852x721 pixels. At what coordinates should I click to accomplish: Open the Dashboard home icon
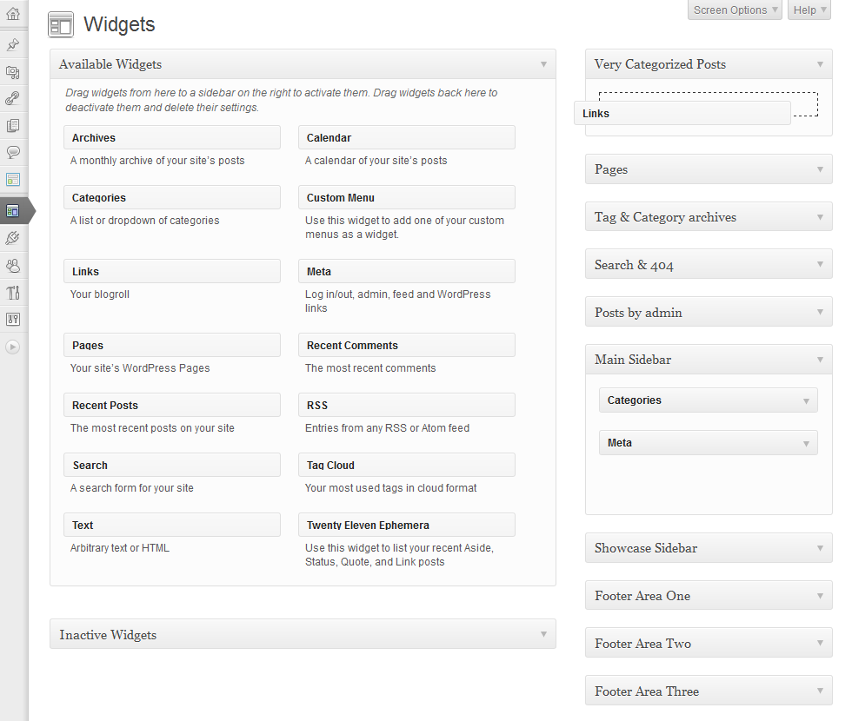(x=13, y=14)
